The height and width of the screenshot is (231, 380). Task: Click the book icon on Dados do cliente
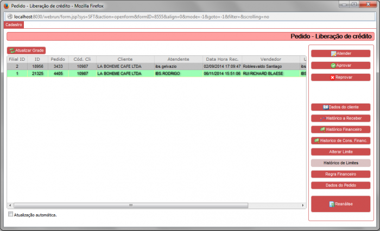click(326, 107)
